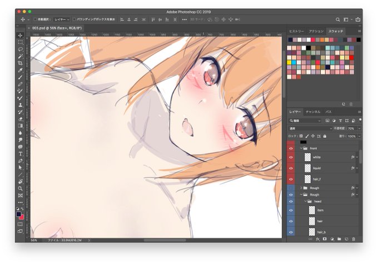This screenshot has height=264, width=378.
Task: Click the share icon at top right
Action: click(x=358, y=19)
